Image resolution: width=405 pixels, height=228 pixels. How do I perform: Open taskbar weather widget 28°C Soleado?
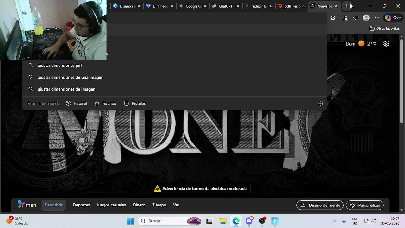click(17, 221)
